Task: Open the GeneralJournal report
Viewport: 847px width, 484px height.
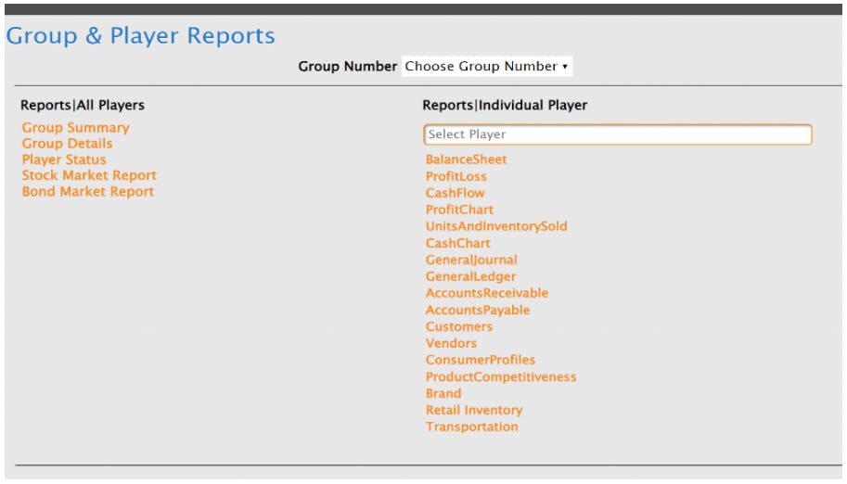Action: click(x=471, y=260)
